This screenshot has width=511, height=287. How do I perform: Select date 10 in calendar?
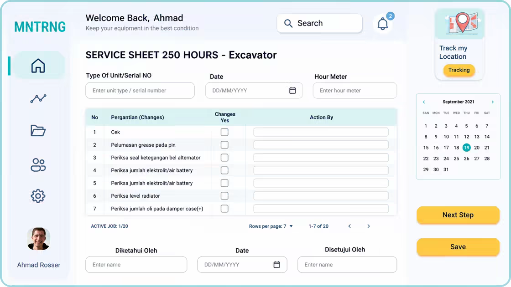click(446, 137)
